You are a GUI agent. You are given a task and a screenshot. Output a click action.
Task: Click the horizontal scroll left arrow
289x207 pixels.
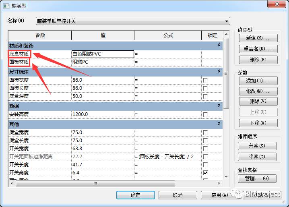click(x=12, y=183)
